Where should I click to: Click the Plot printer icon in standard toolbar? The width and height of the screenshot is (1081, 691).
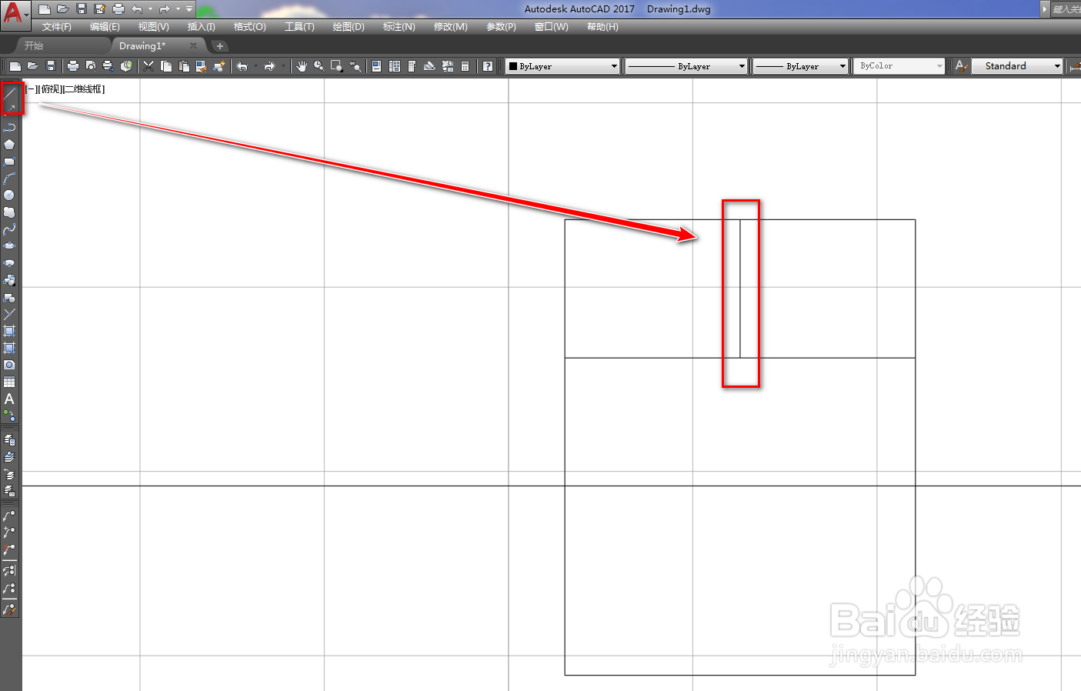pyautogui.click(x=73, y=66)
